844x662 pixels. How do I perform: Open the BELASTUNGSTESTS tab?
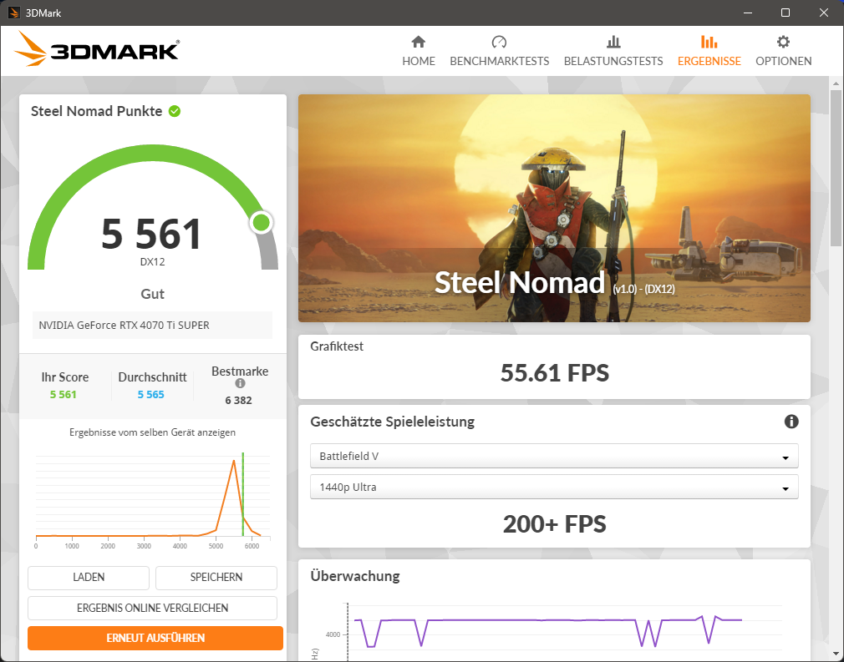(613, 51)
